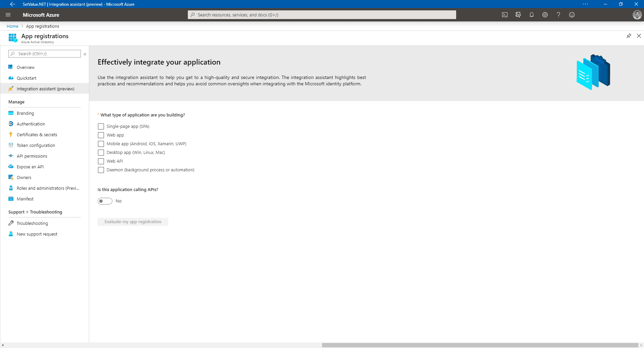
Task: Send feedback using the smiley icon
Action: pos(572,15)
